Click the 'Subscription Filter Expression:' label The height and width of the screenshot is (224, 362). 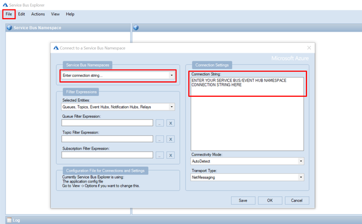click(x=86, y=148)
